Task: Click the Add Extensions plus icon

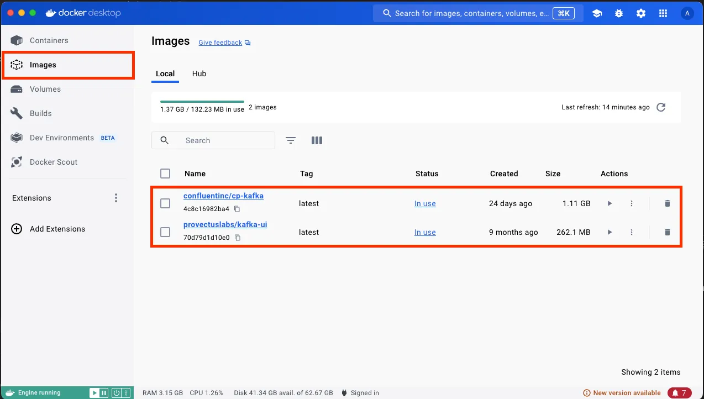Action: 17,229
